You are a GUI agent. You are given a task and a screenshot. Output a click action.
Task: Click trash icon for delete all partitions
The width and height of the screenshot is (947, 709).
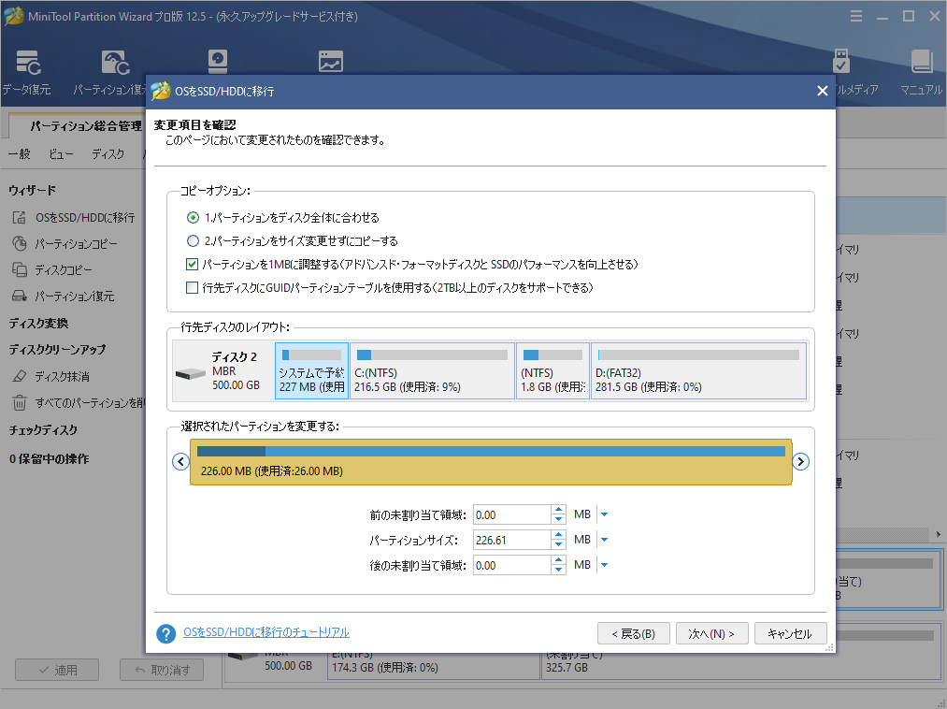[x=20, y=402]
